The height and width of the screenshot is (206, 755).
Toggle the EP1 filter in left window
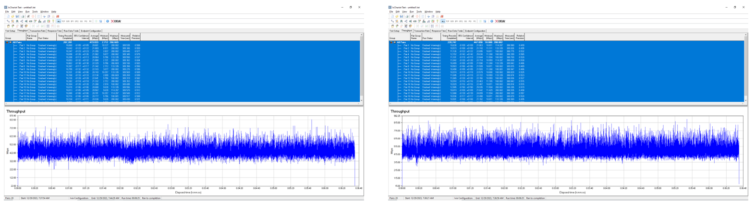(x=72, y=21)
